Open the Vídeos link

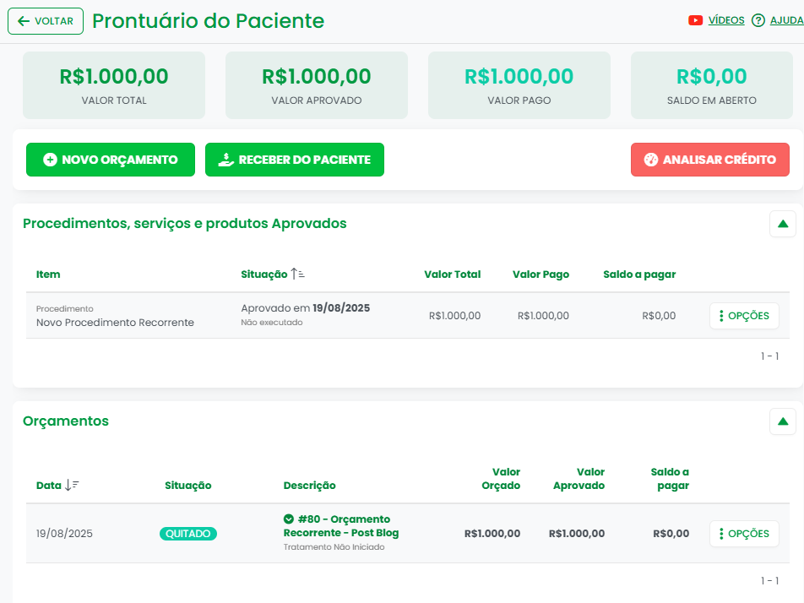click(725, 20)
